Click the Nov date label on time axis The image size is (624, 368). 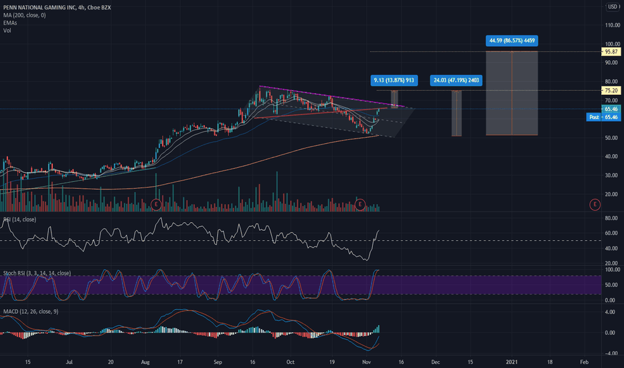[x=366, y=362]
